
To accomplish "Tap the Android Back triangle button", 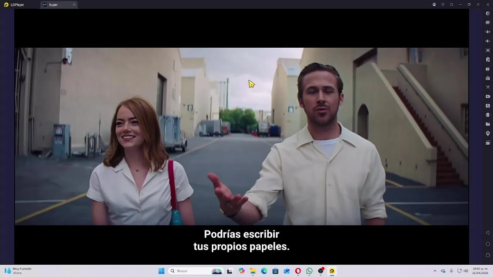I will coord(488,233).
